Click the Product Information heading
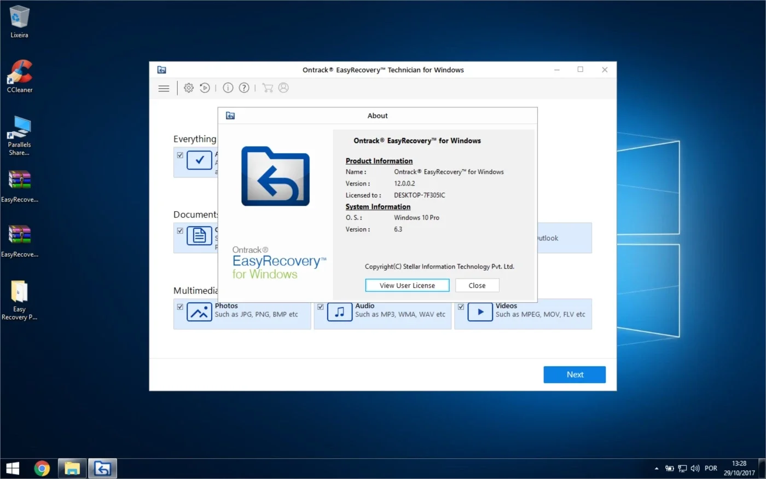The width and height of the screenshot is (766, 479). 379,161
